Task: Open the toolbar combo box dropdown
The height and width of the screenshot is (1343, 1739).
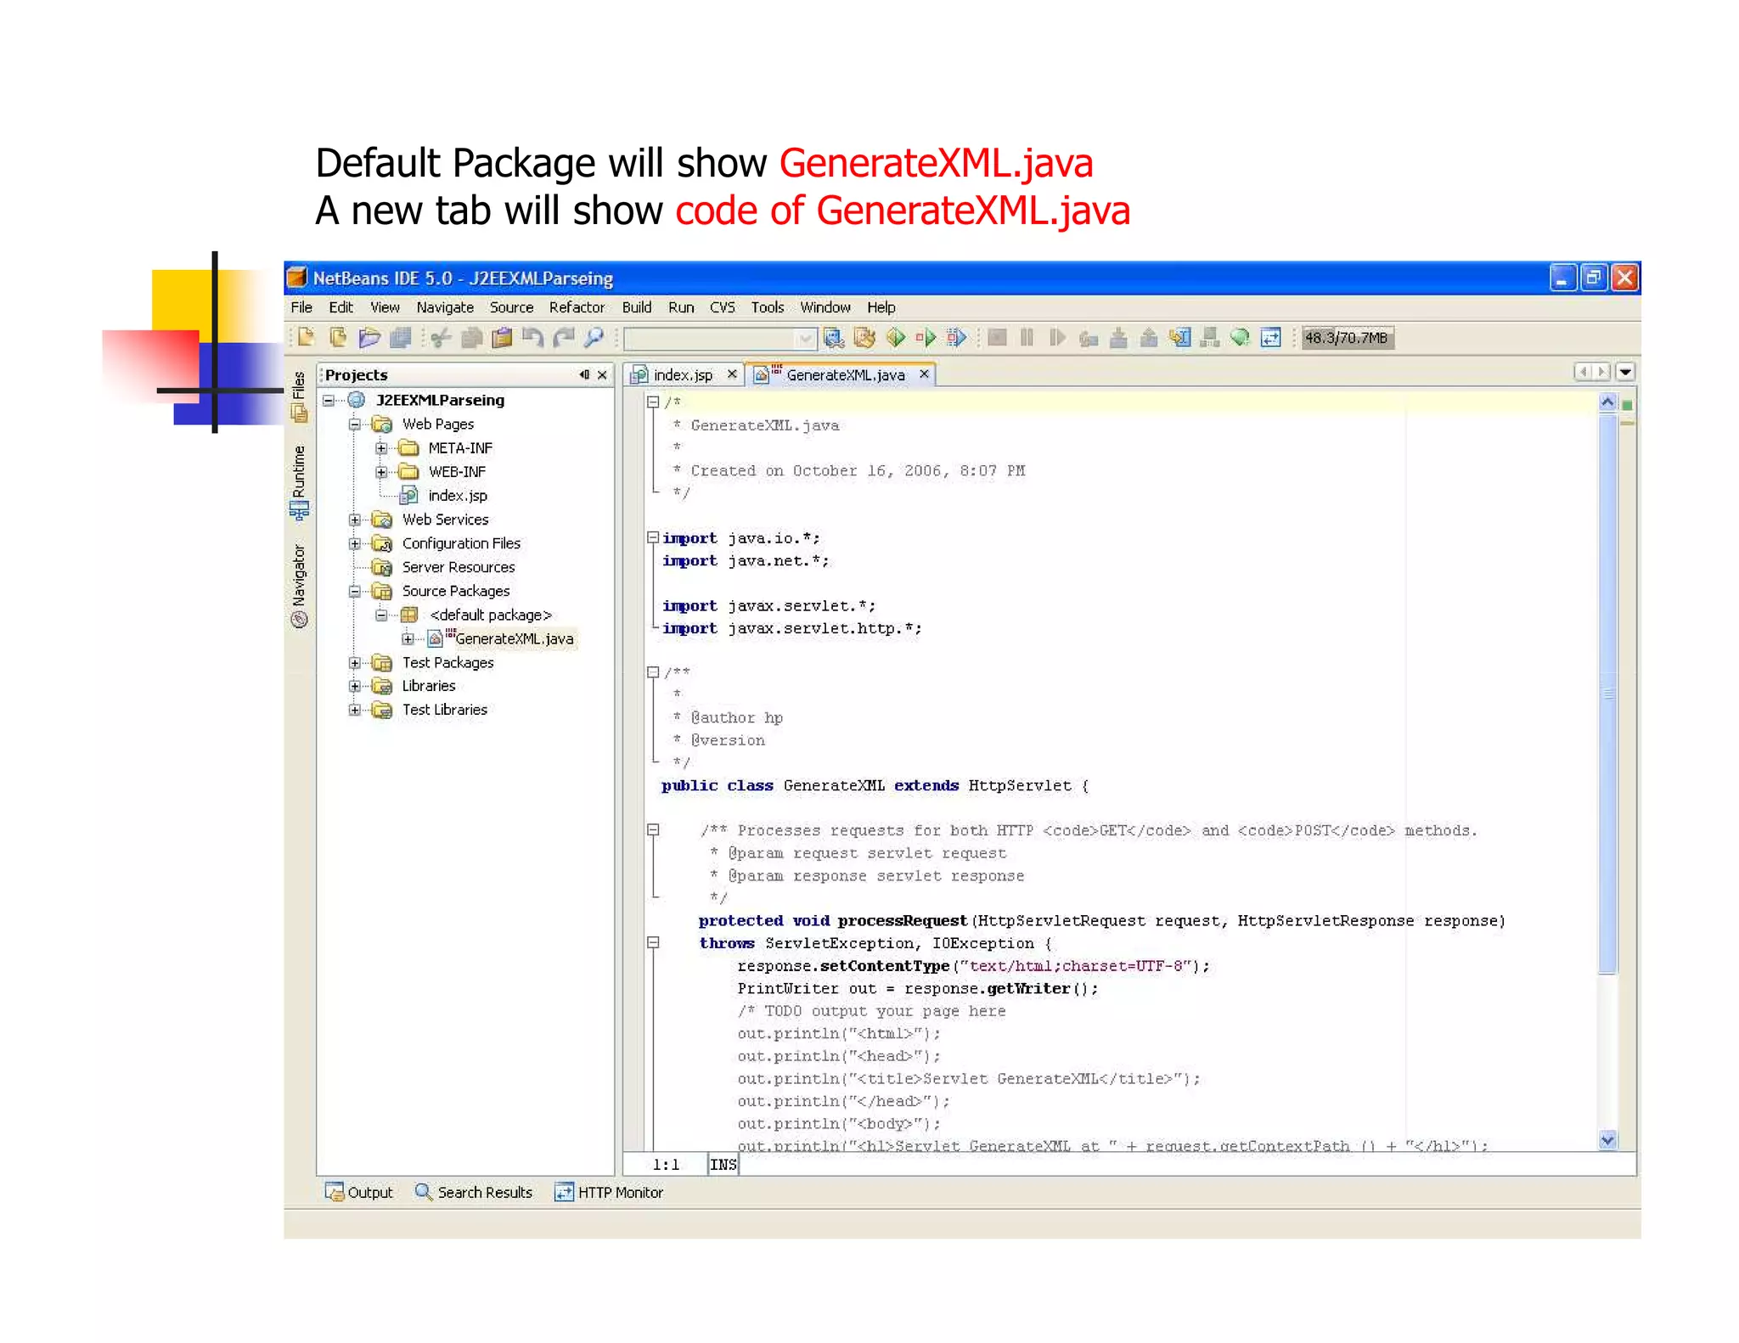Action: (x=805, y=339)
